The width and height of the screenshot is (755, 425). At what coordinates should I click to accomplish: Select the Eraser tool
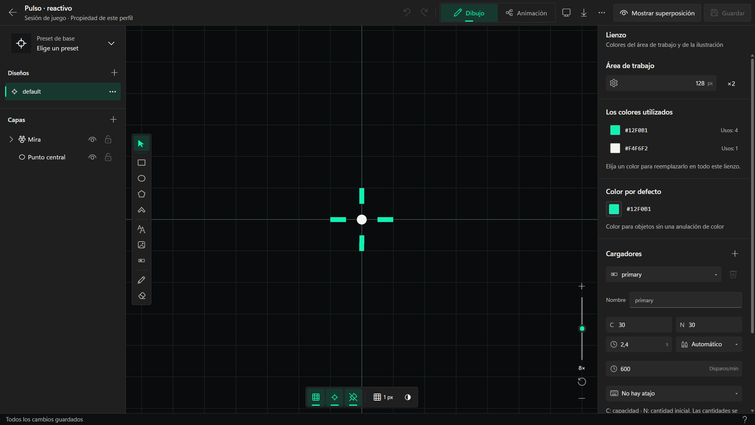point(142,296)
